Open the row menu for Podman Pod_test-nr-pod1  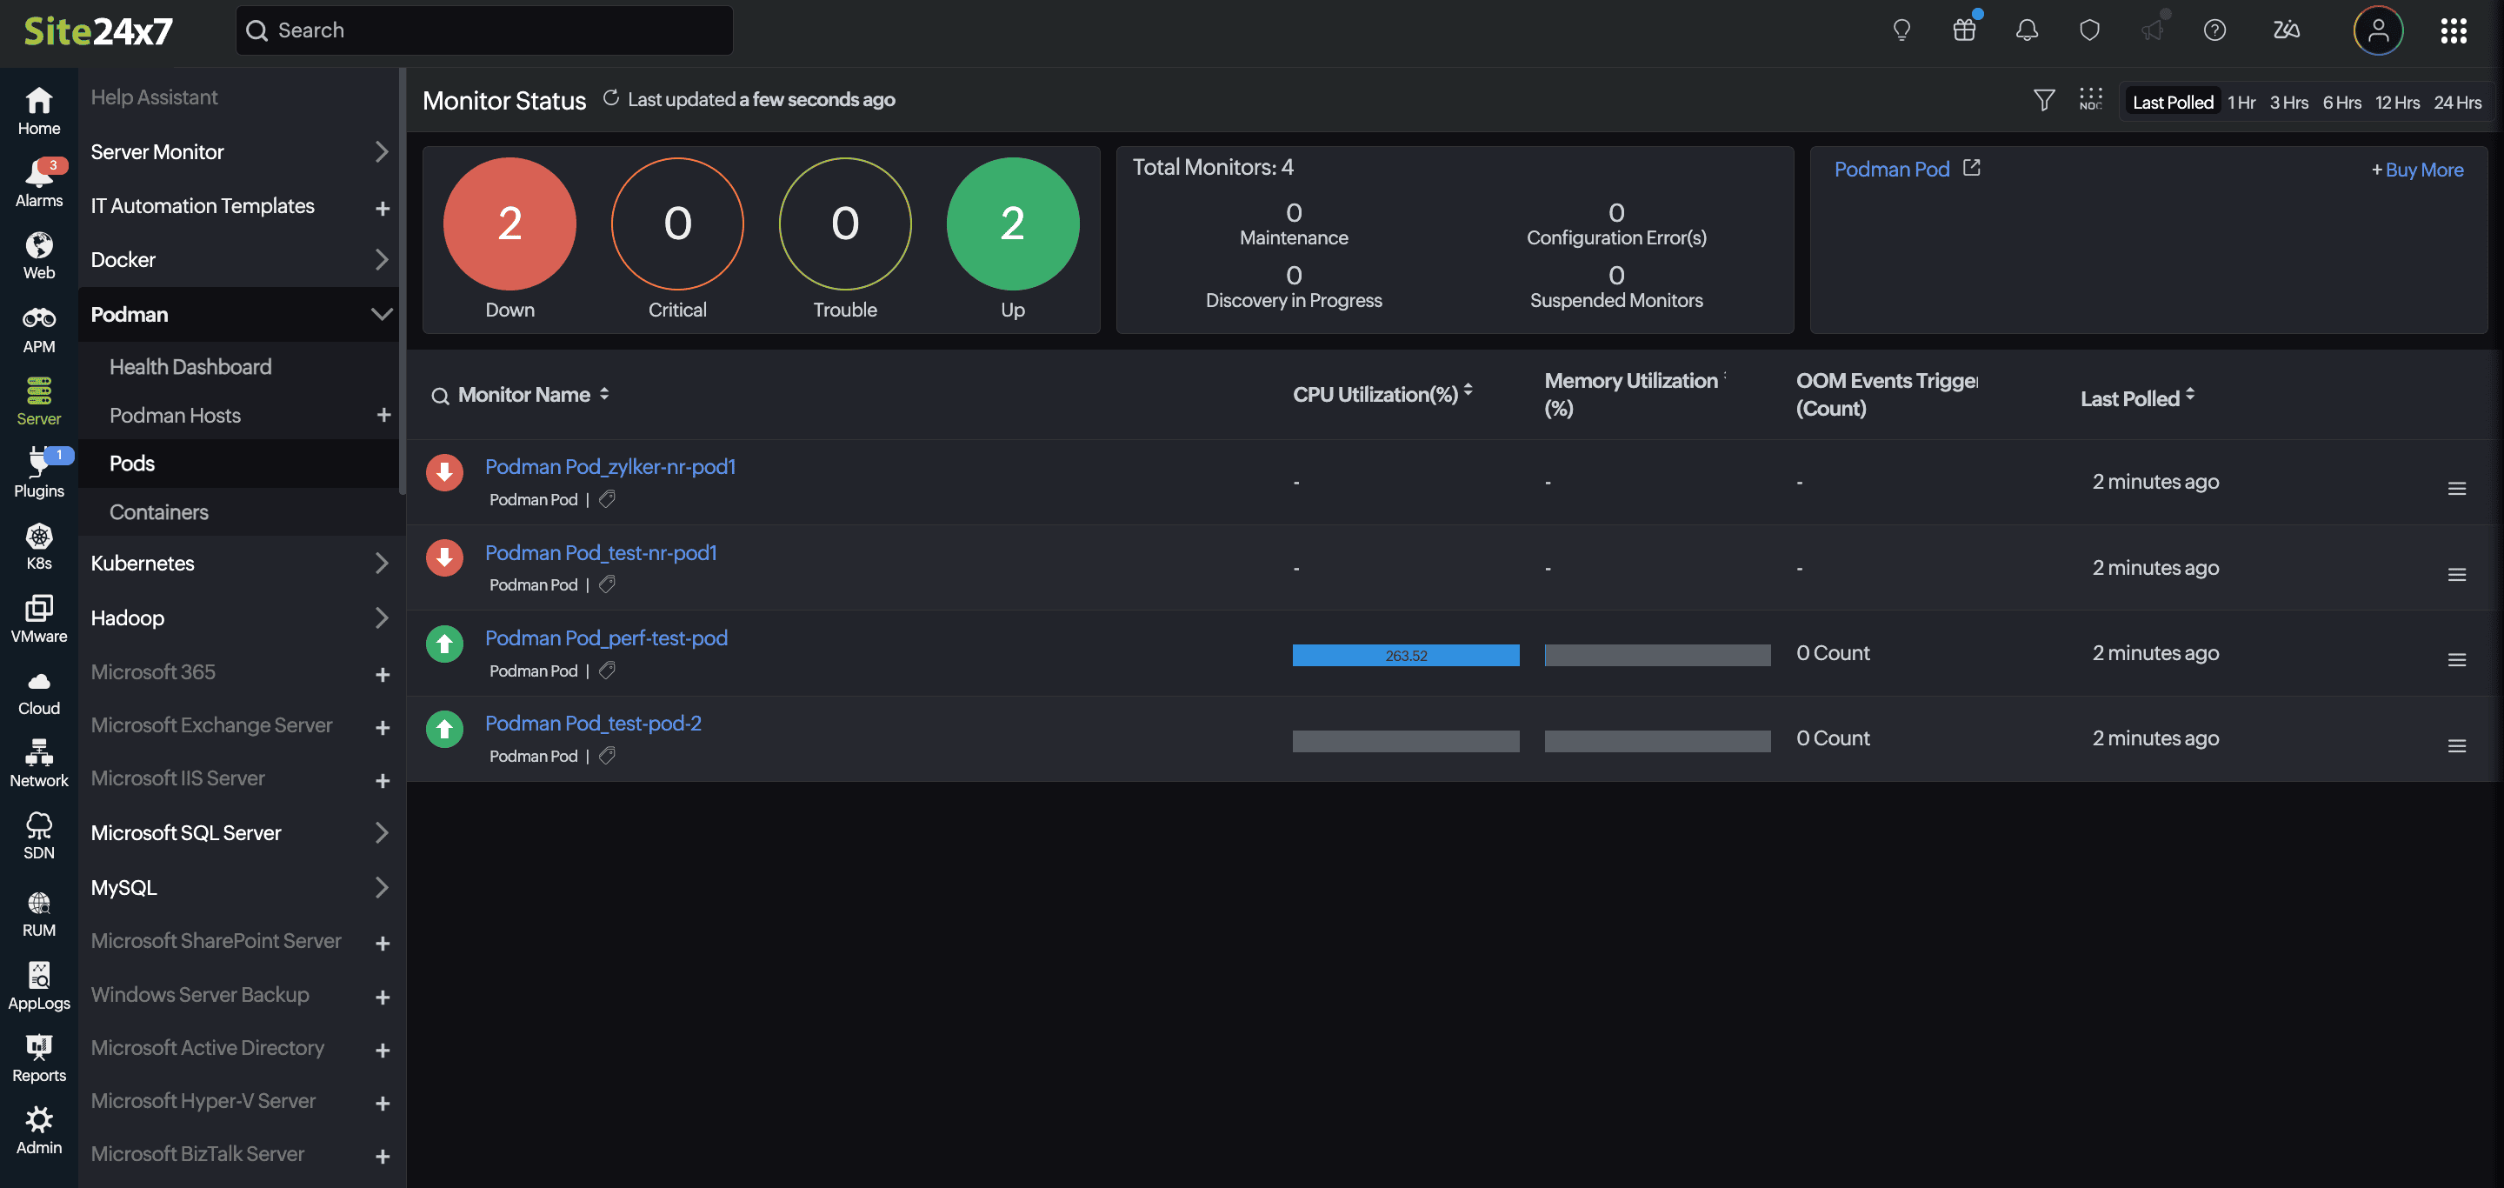2456,574
